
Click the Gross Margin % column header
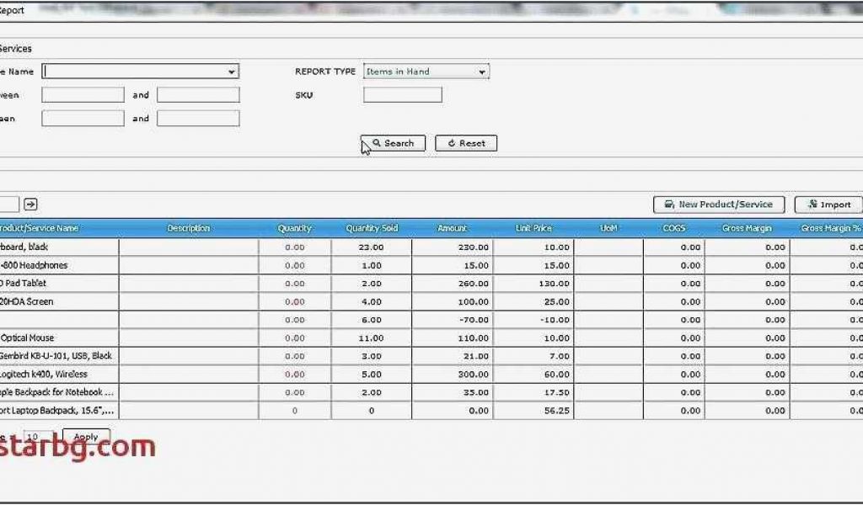pyautogui.click(x=830, y=228)
